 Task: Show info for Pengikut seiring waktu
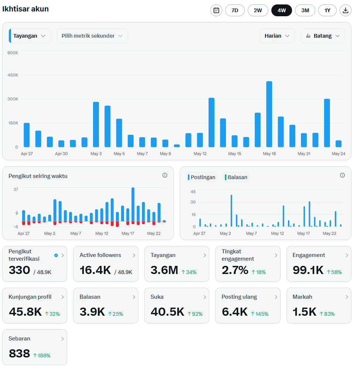[x=165, y=175]
